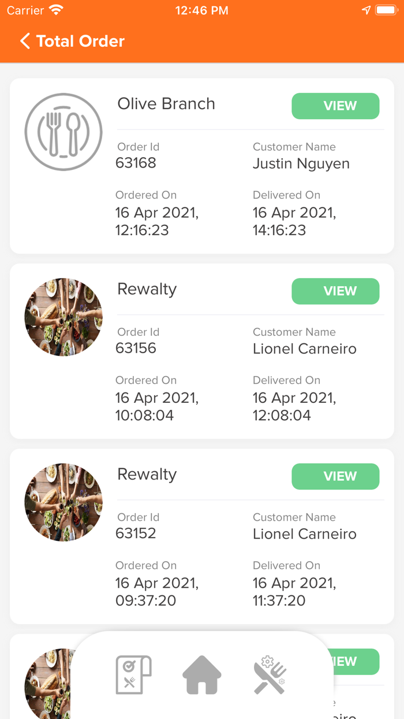Open restaurant settings via knife-and-fork gear icon
Viewport: 404px width, 719px height.
[x=270, y=674]
